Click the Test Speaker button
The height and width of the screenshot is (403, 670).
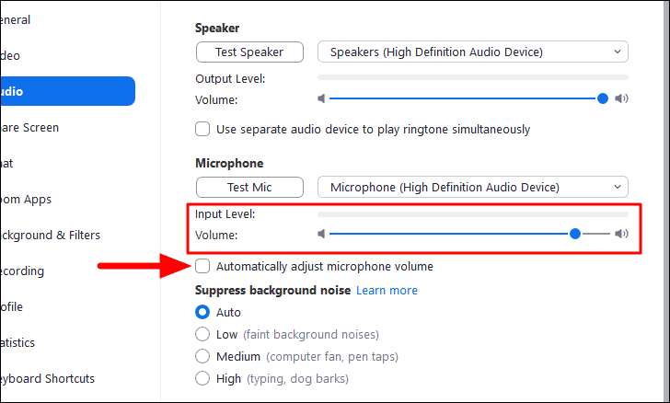click(x=249, y=52)
